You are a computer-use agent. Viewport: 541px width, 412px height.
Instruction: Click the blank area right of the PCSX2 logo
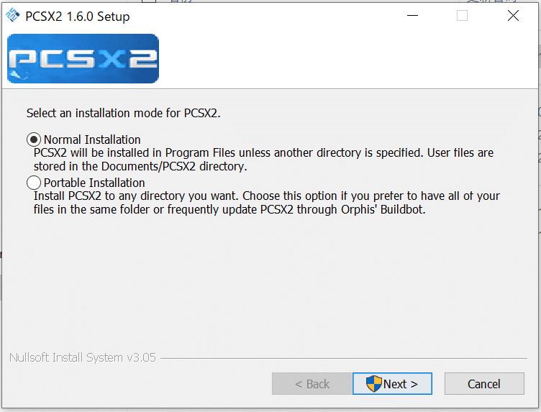point(345,58)
